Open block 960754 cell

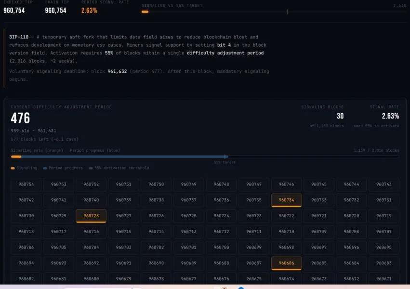(26, 184)
